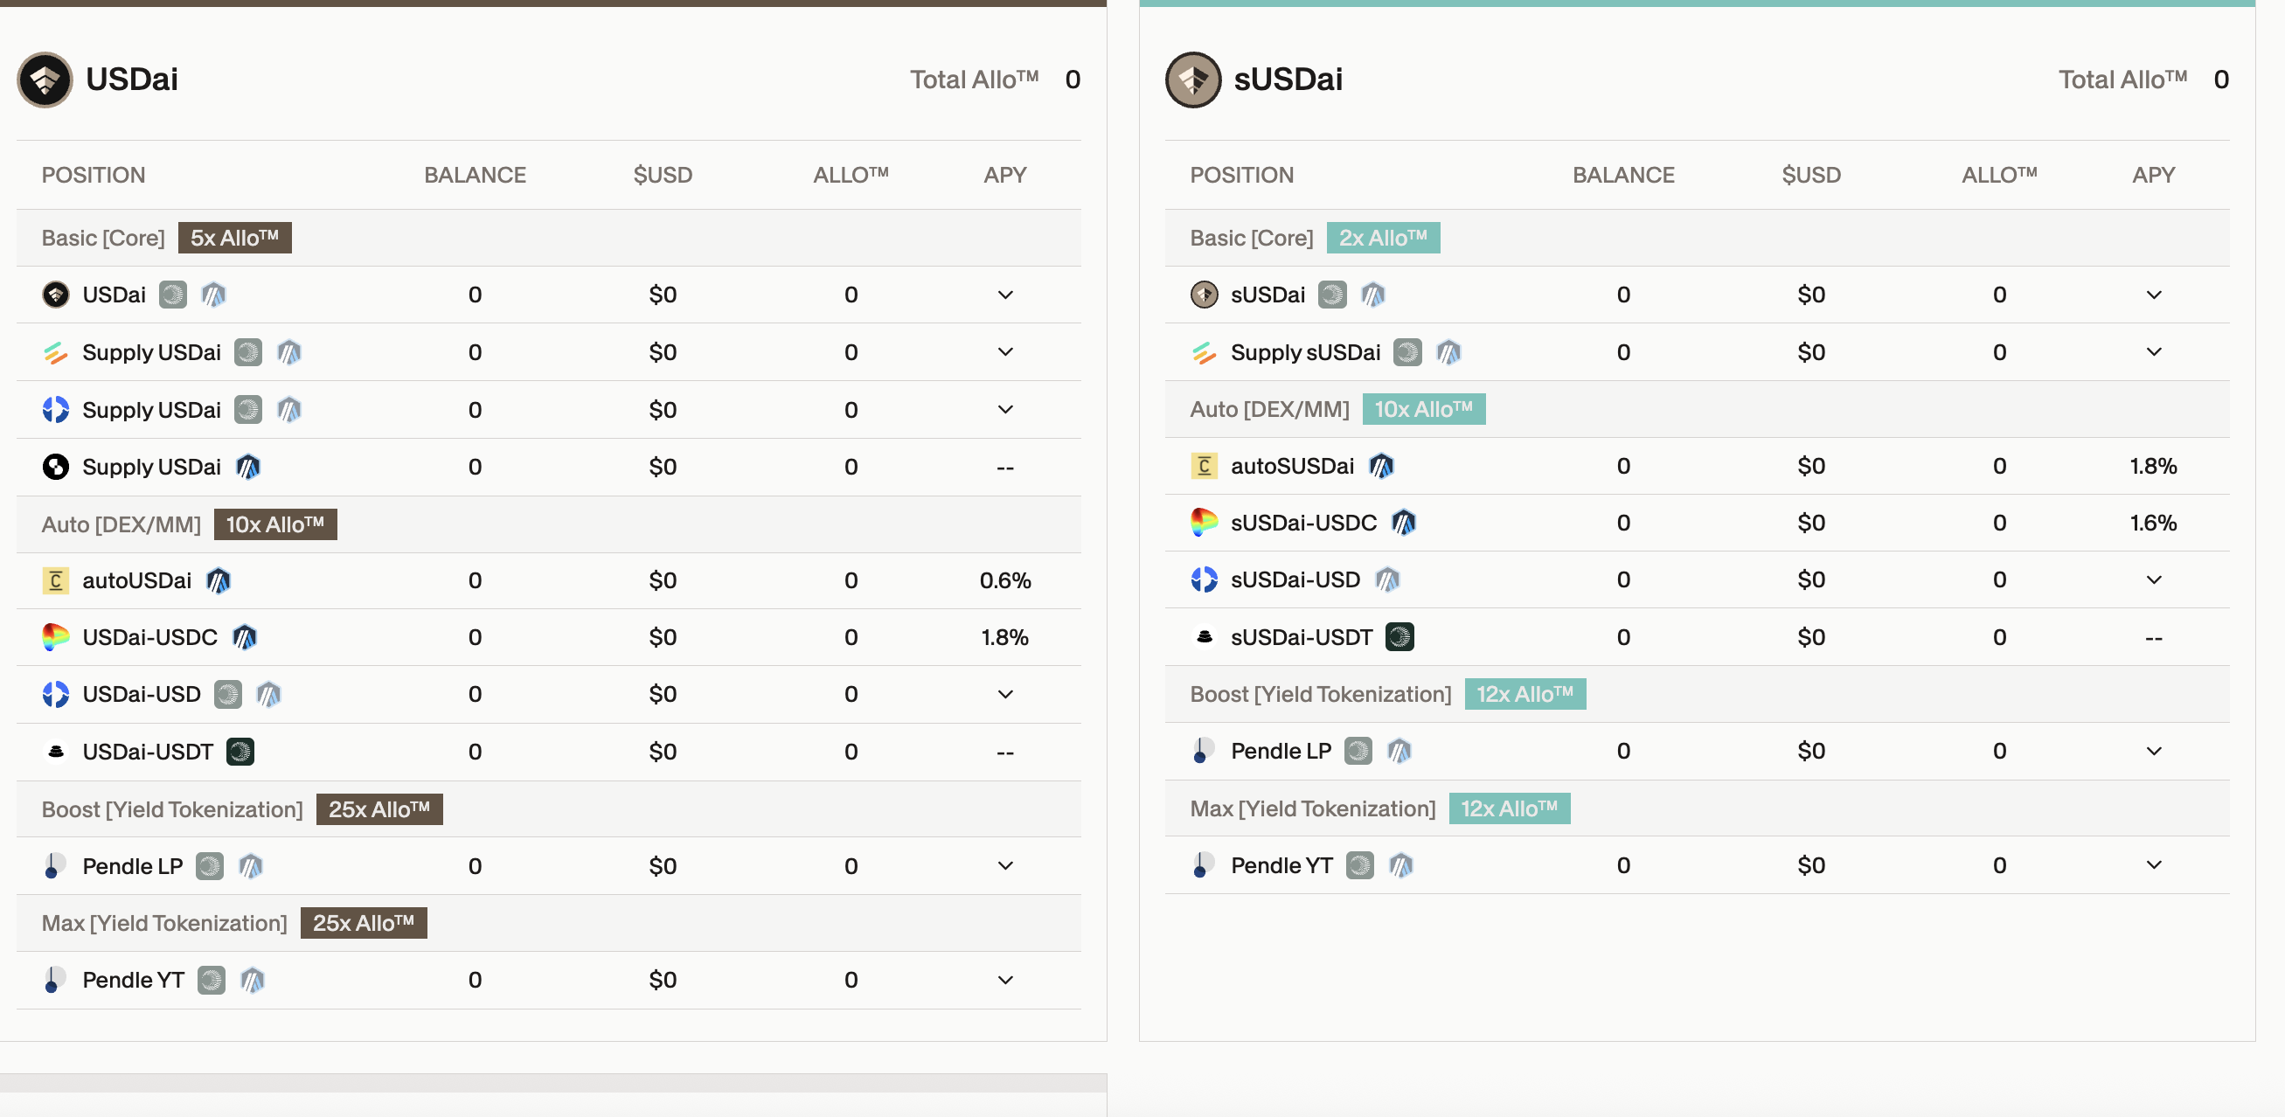Click the teal 10x Allo badge
Image resolution: width=2285 pixels, height=1117 pixels.
click(x=1423, y=409)
